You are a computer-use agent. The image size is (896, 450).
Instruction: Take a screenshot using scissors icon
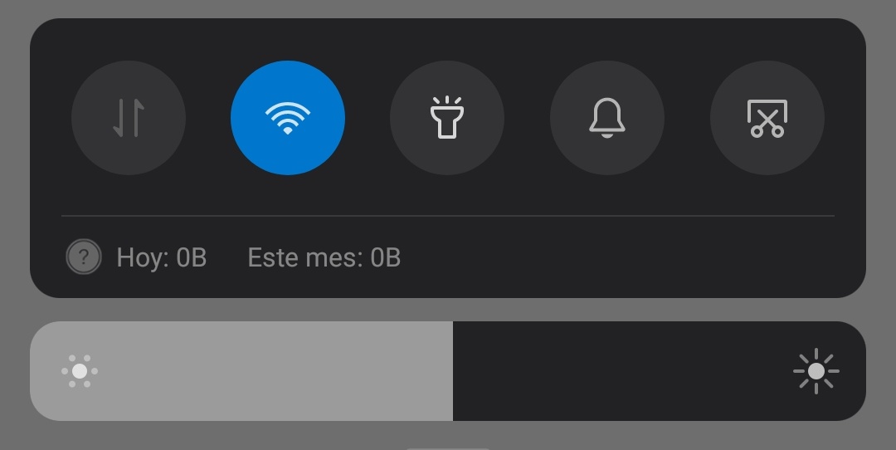tap(767, 118)
